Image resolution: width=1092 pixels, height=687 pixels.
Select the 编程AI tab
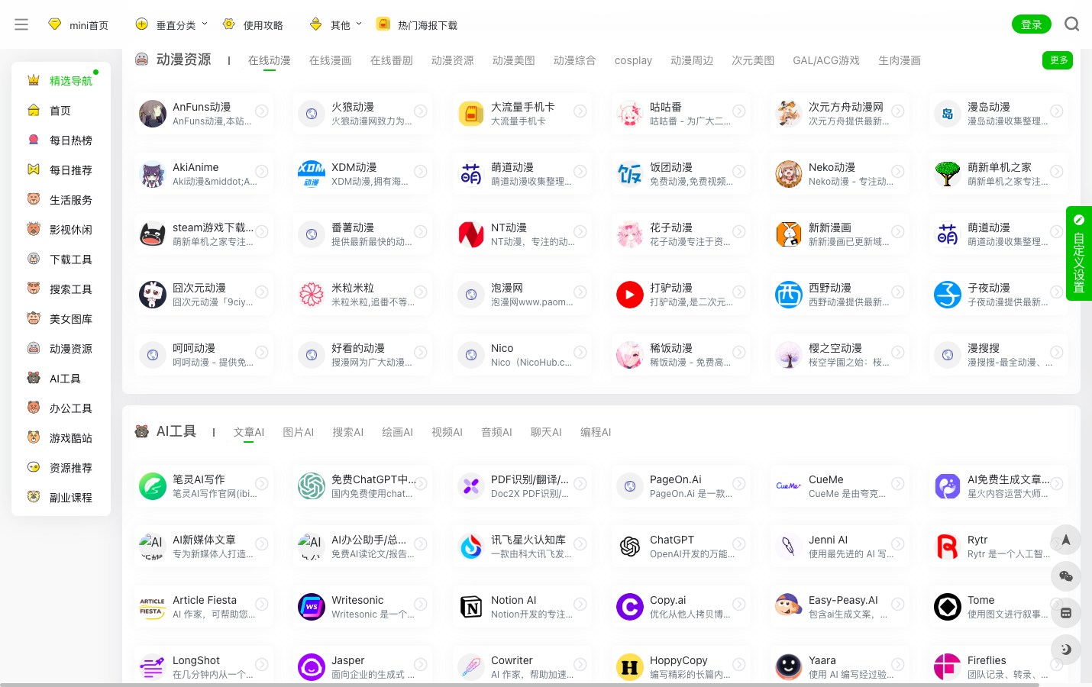(596, 432)
